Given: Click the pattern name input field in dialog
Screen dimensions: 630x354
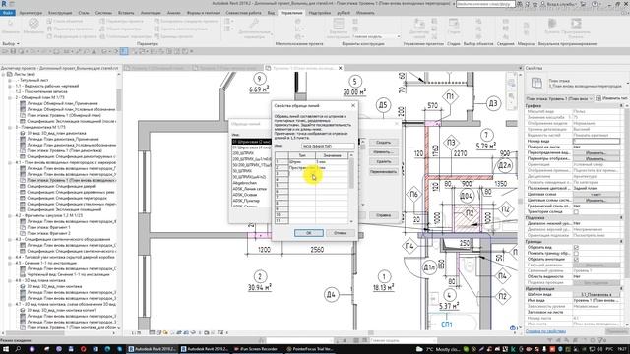Looking at the screenshot, I should (328, 147).
